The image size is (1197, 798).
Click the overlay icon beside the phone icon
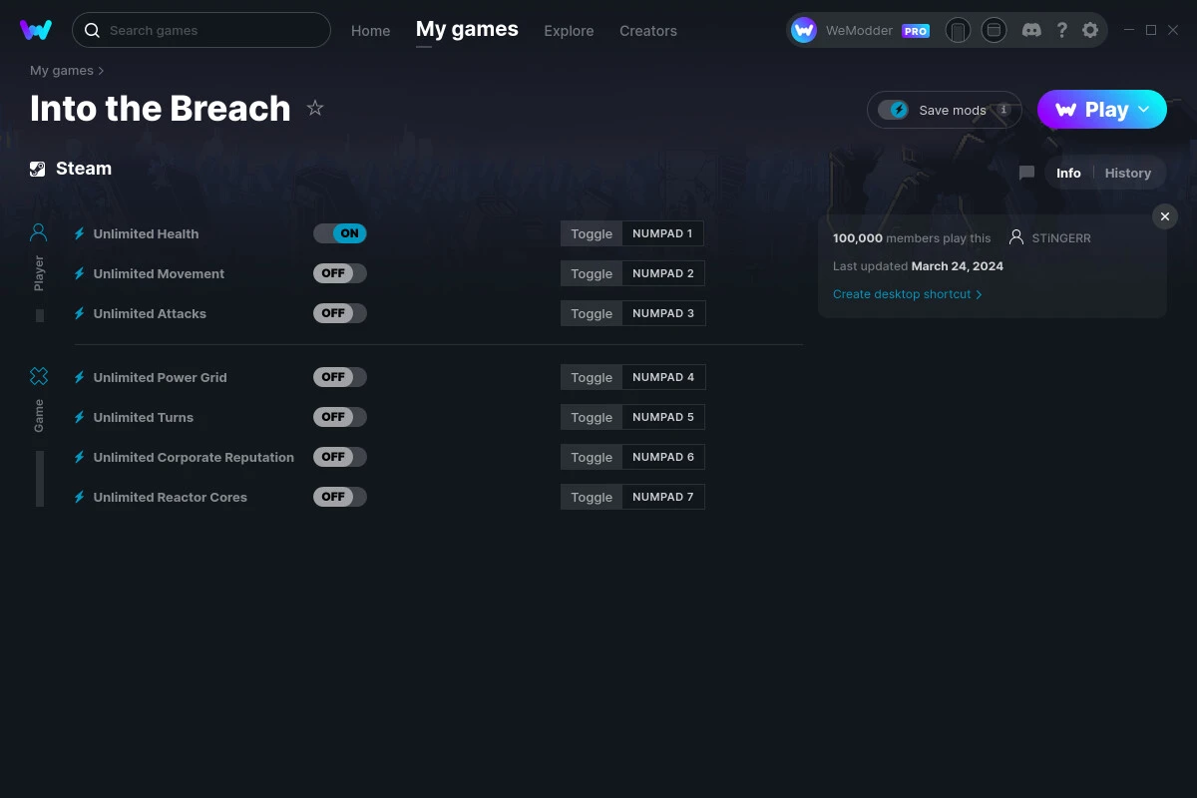pyautogui.click(x=994, y=30)
